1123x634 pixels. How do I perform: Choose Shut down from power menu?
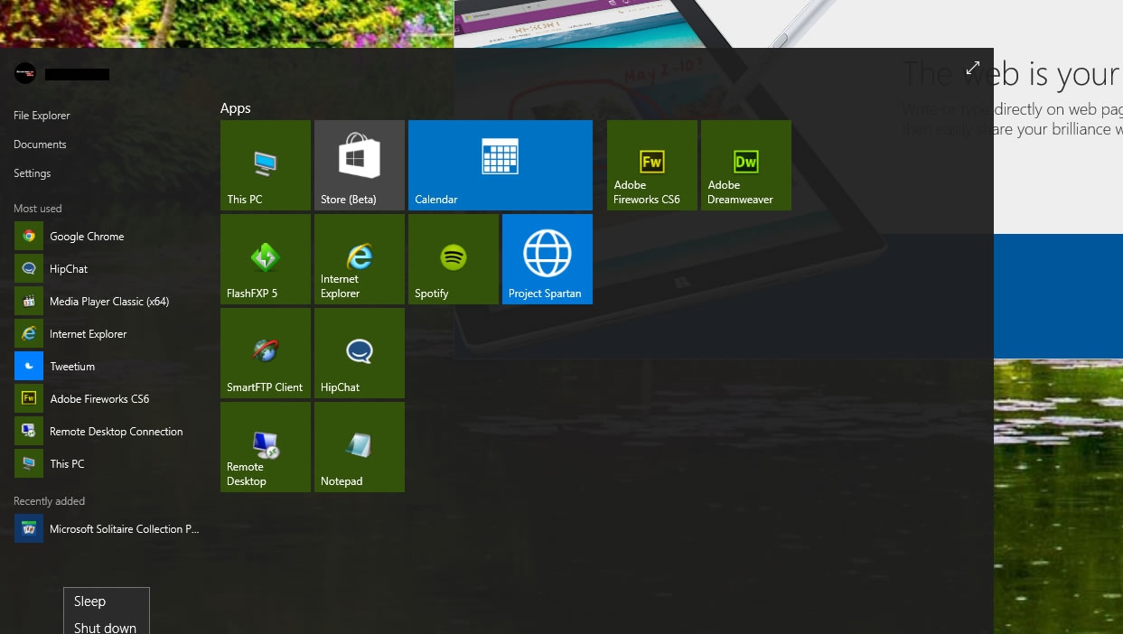[x=107, y=626]
